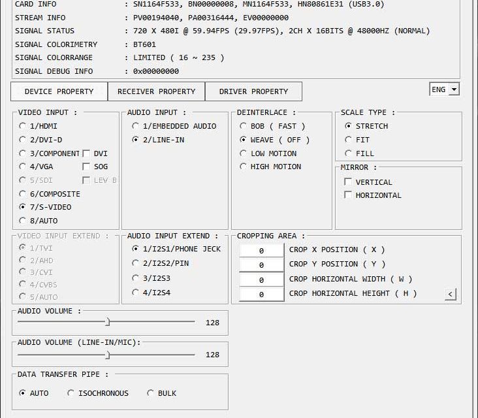Image resolution: width=478 pixels, height=418 pixels.
Task: Select 8/AUTO video input option
Action: click(23, 221)
